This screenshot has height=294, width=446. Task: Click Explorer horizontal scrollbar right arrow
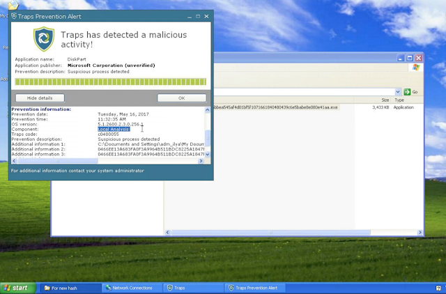(420, 232)
